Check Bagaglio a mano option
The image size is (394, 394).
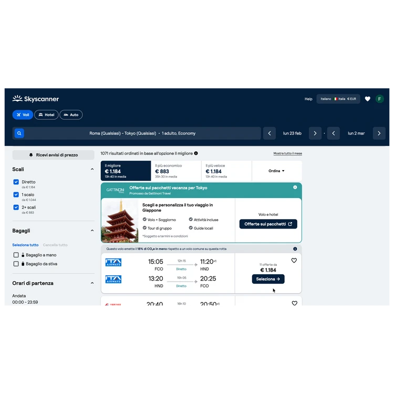pos(16,255)
